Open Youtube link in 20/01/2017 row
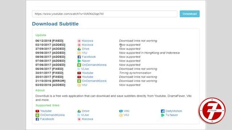Viewport: 232px width, 130px height. pos(88,77)
